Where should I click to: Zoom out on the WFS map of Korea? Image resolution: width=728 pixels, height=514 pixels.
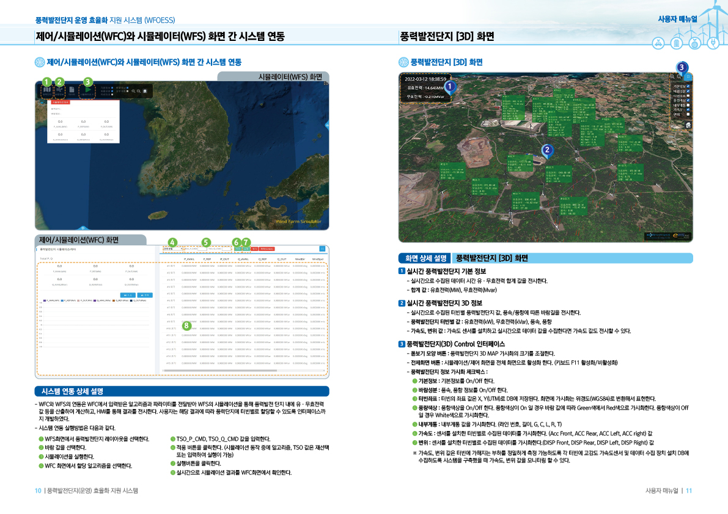138,91
